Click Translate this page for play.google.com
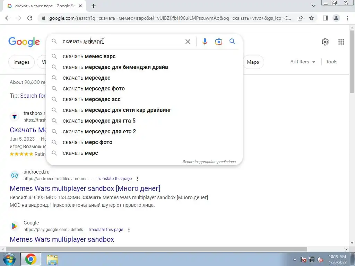The width and height of the screenshot is (355, 266). 105,230
